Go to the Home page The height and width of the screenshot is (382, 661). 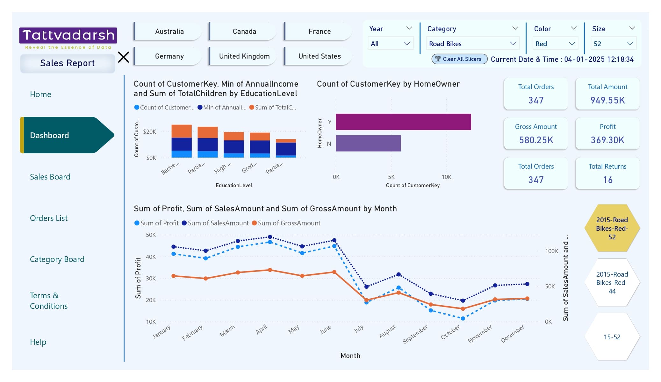(x=40, y=94)
